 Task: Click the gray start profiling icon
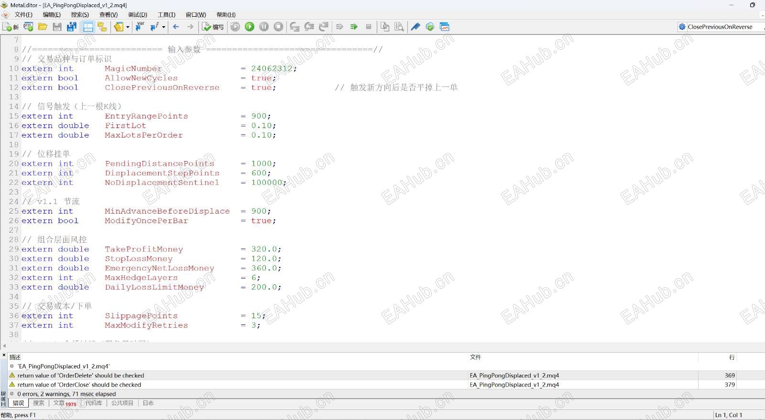point(339,27)
